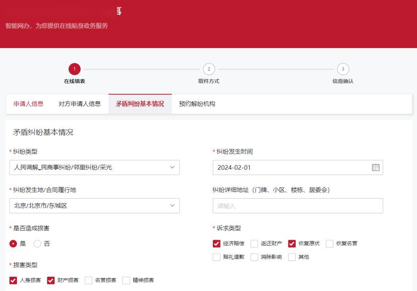417x291 pixels.
Task: Check the 名誉损害 checkbox
Action: [x=88, y=280]
